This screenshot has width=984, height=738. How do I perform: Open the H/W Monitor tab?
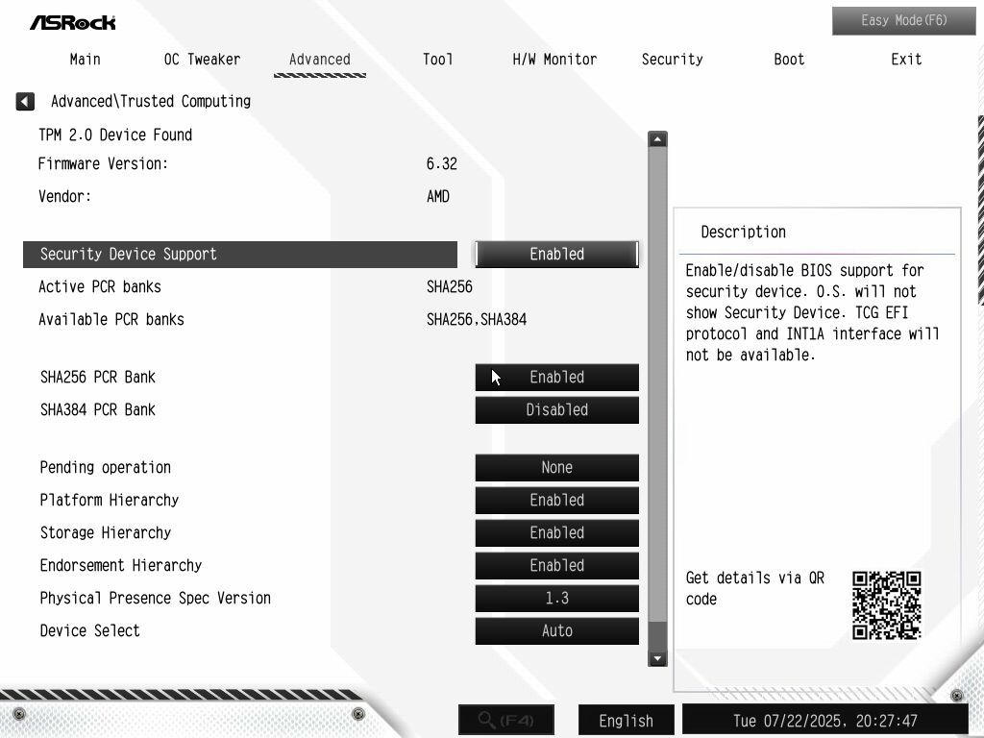[x=554, y=60]
